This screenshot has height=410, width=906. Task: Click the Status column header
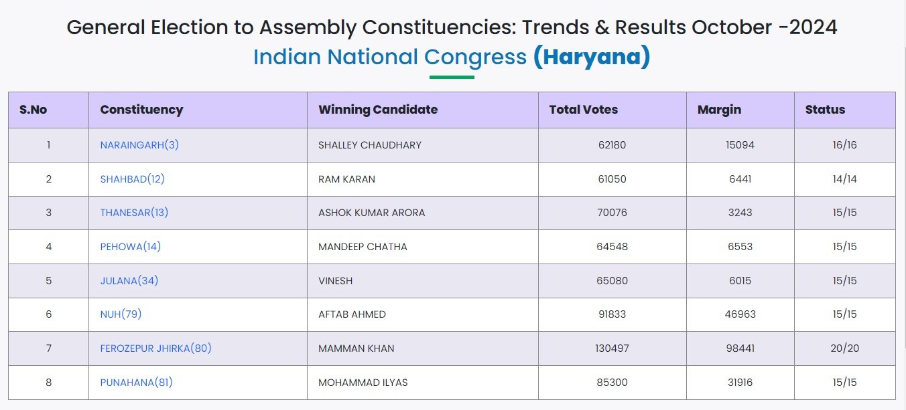(825, 110)
